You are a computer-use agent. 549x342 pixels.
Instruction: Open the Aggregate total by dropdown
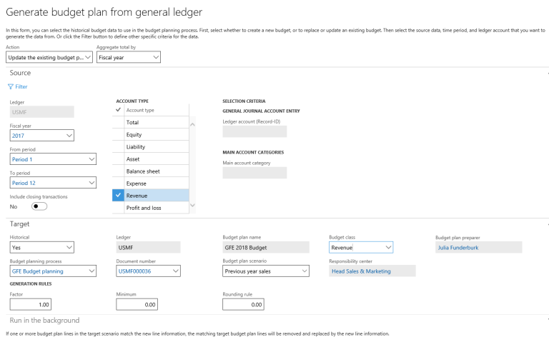(129, 57)
